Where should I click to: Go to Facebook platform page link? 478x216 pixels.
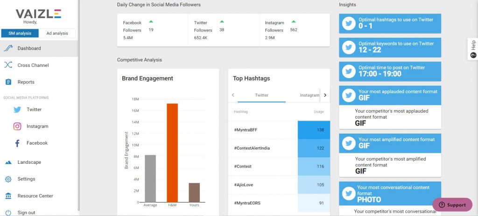(37, 143)
